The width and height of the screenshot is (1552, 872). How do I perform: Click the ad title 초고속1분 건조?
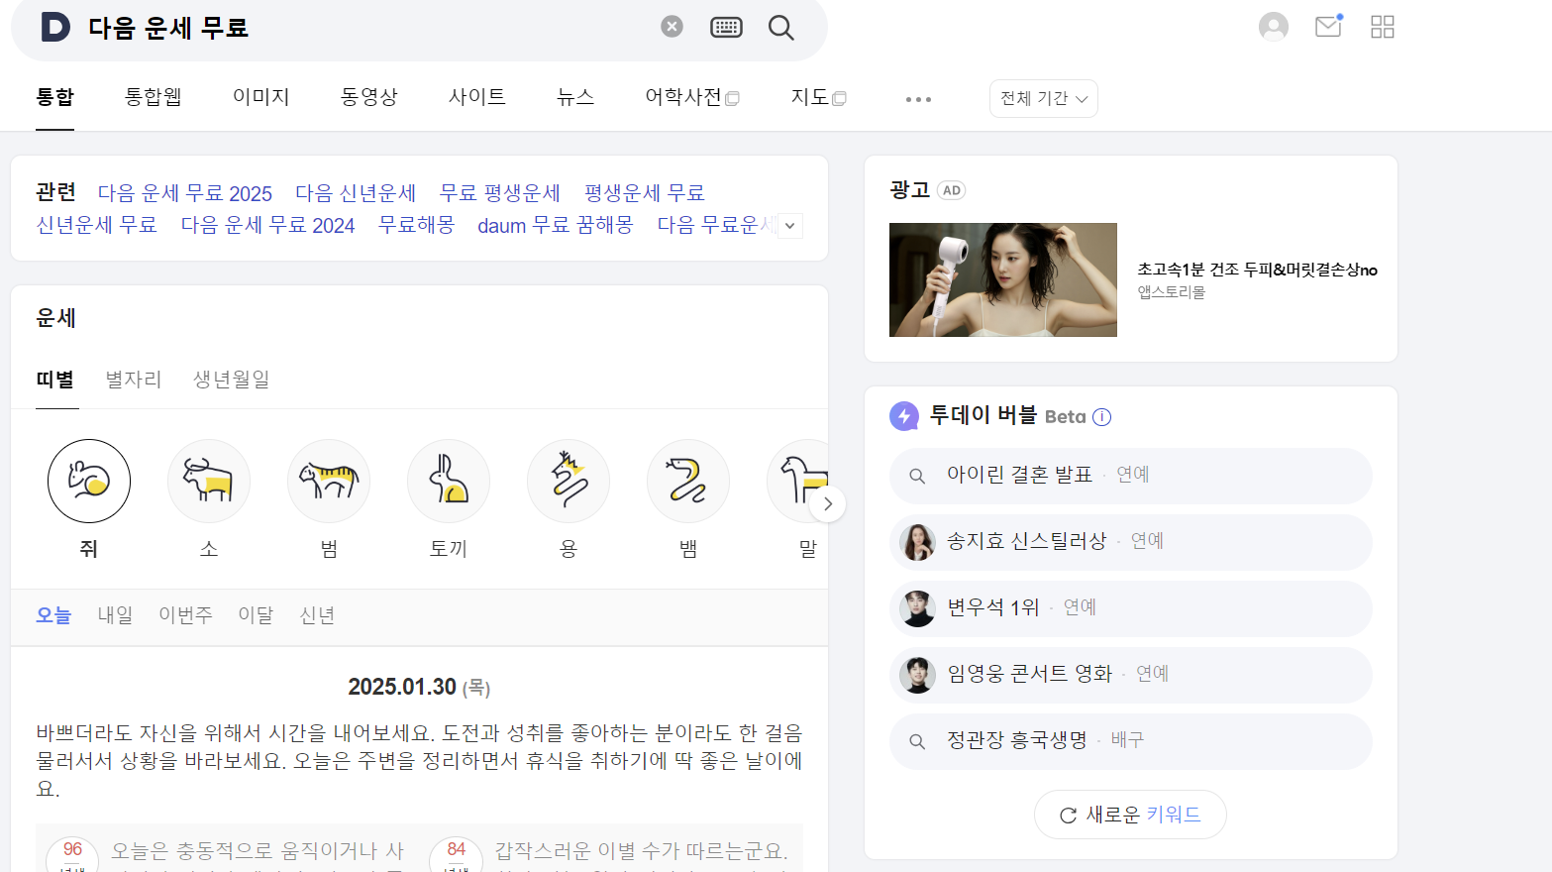(1257, 270)
